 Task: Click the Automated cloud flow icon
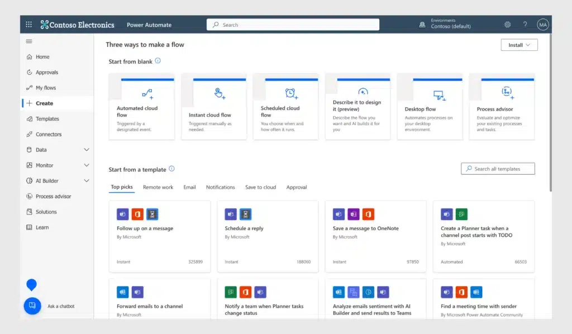[147, 94]
